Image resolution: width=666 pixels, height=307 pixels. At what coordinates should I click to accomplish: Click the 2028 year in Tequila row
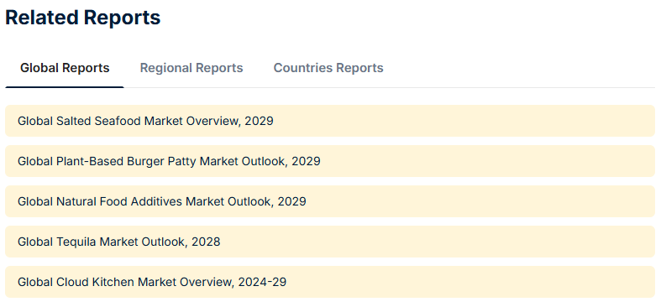[x=206, y=242]
